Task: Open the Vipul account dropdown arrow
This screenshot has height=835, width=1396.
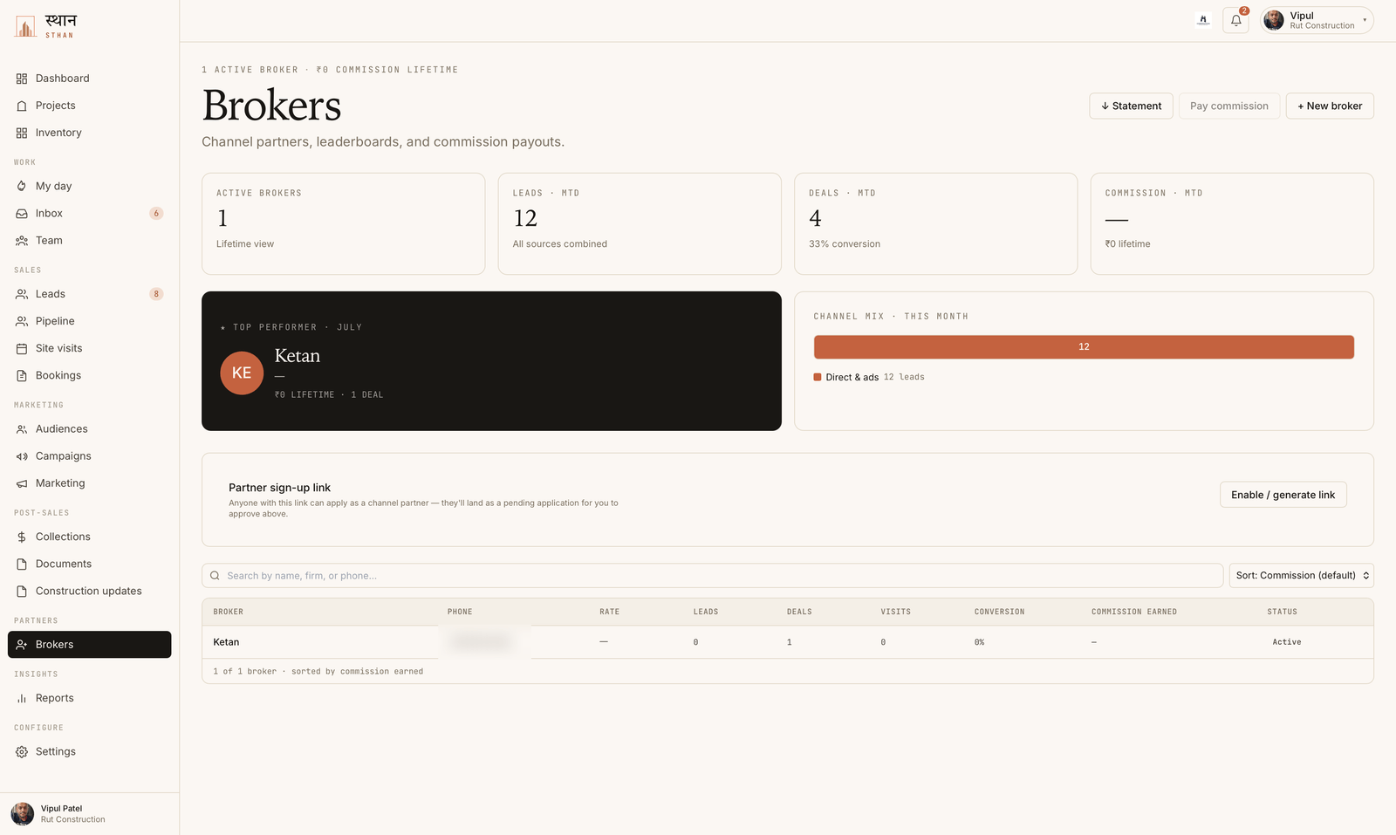Action: pyautogui.click(x=1365, y=20)
